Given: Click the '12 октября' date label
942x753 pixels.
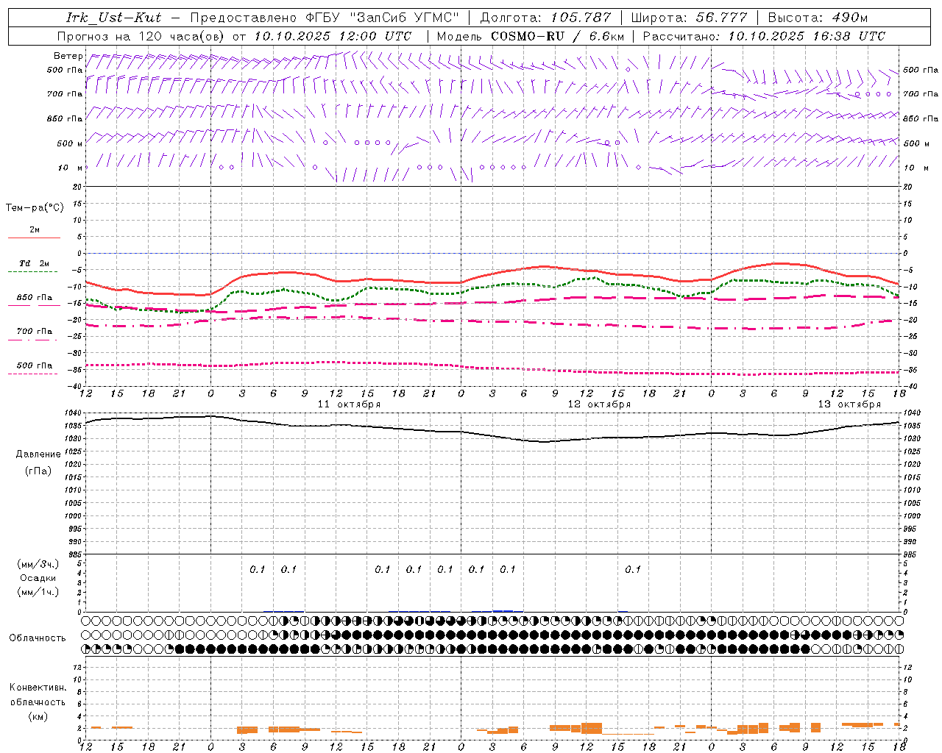Looking at the screenshot, I should pos(599,404).
